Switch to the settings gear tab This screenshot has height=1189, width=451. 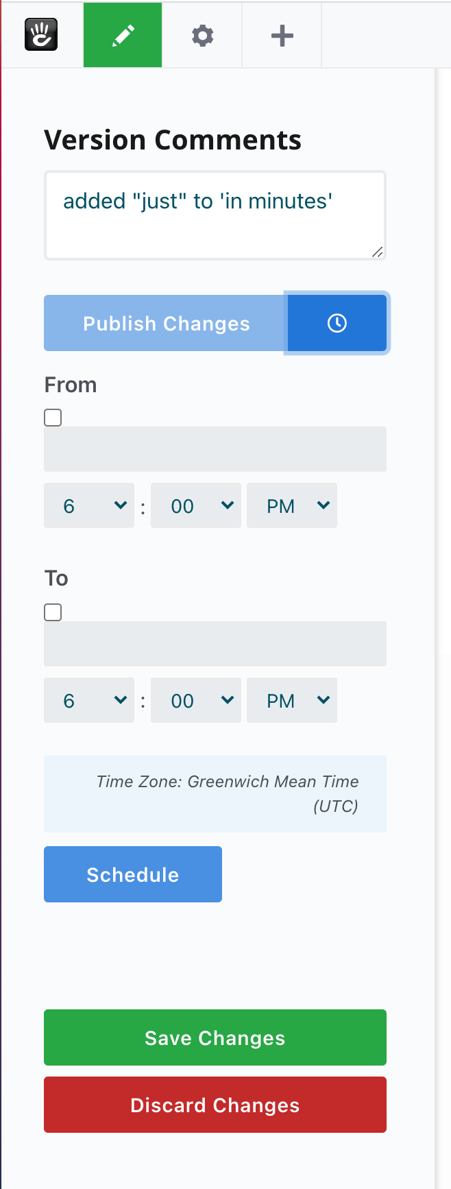click(202, 34)
